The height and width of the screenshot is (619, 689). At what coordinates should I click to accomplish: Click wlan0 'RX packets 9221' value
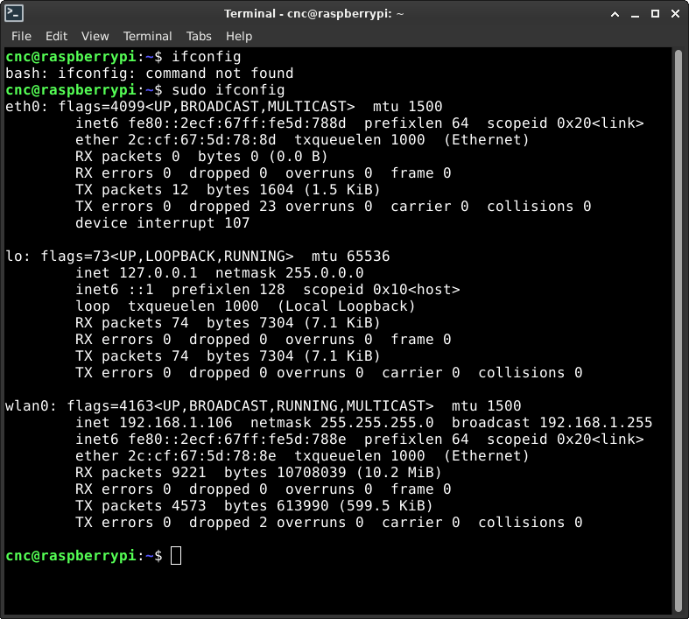(x=141, y=473)
